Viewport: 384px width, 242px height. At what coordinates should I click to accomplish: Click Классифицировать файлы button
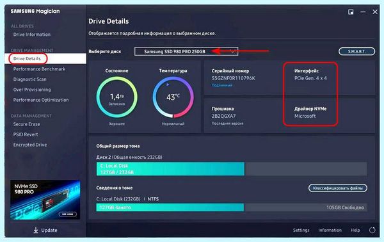(x=338, y=188)
